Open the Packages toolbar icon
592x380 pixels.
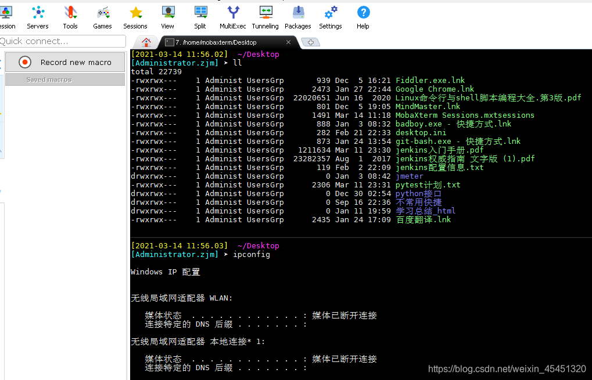coord(298,13)
